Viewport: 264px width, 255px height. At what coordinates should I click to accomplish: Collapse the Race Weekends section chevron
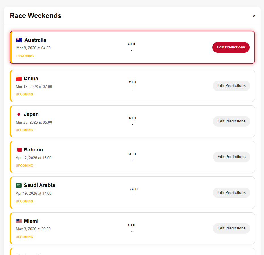coord(254,16)
